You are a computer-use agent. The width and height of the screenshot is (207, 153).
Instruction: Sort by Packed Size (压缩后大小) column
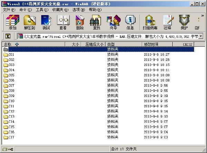pos(93,44)
